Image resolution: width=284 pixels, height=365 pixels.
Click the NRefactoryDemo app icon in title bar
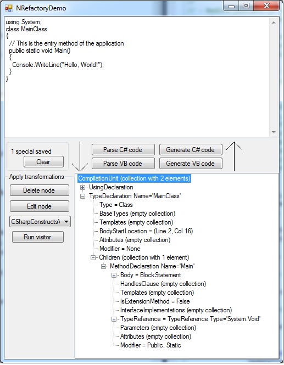(9, 8)
